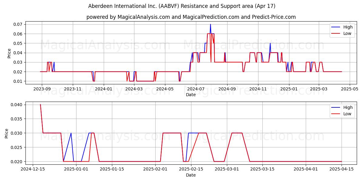Click the 'Date' axis label under the bottom chart
Viewport: 364px width, 182px height.
191,175
